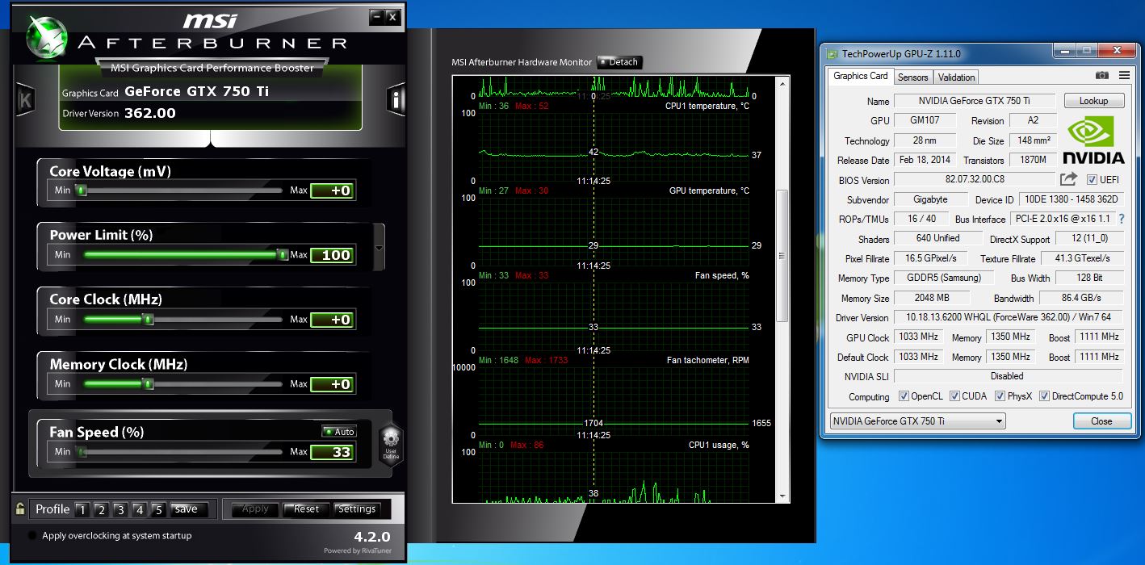Switch to the Sensors tab

point(913,77)
